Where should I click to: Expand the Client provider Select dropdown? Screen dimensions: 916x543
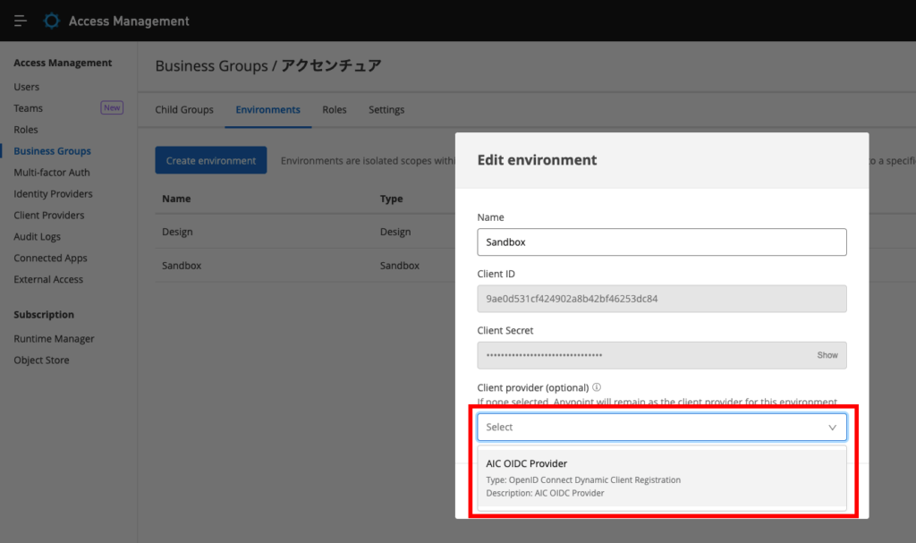(x=661, y=428)
